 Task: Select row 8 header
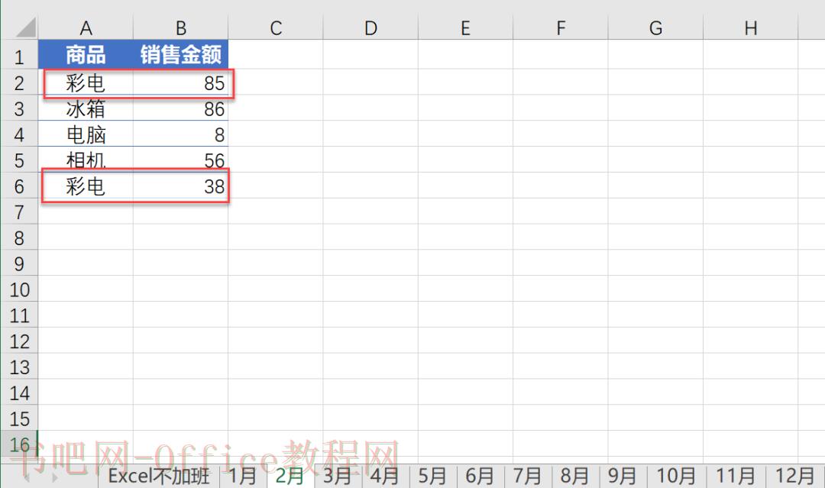tap(19, 237)
